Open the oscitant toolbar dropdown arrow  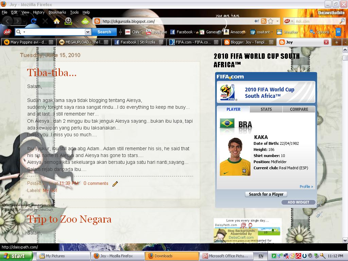272,32
